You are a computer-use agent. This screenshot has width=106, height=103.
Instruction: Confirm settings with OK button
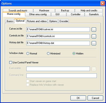[x=78, y=98]
